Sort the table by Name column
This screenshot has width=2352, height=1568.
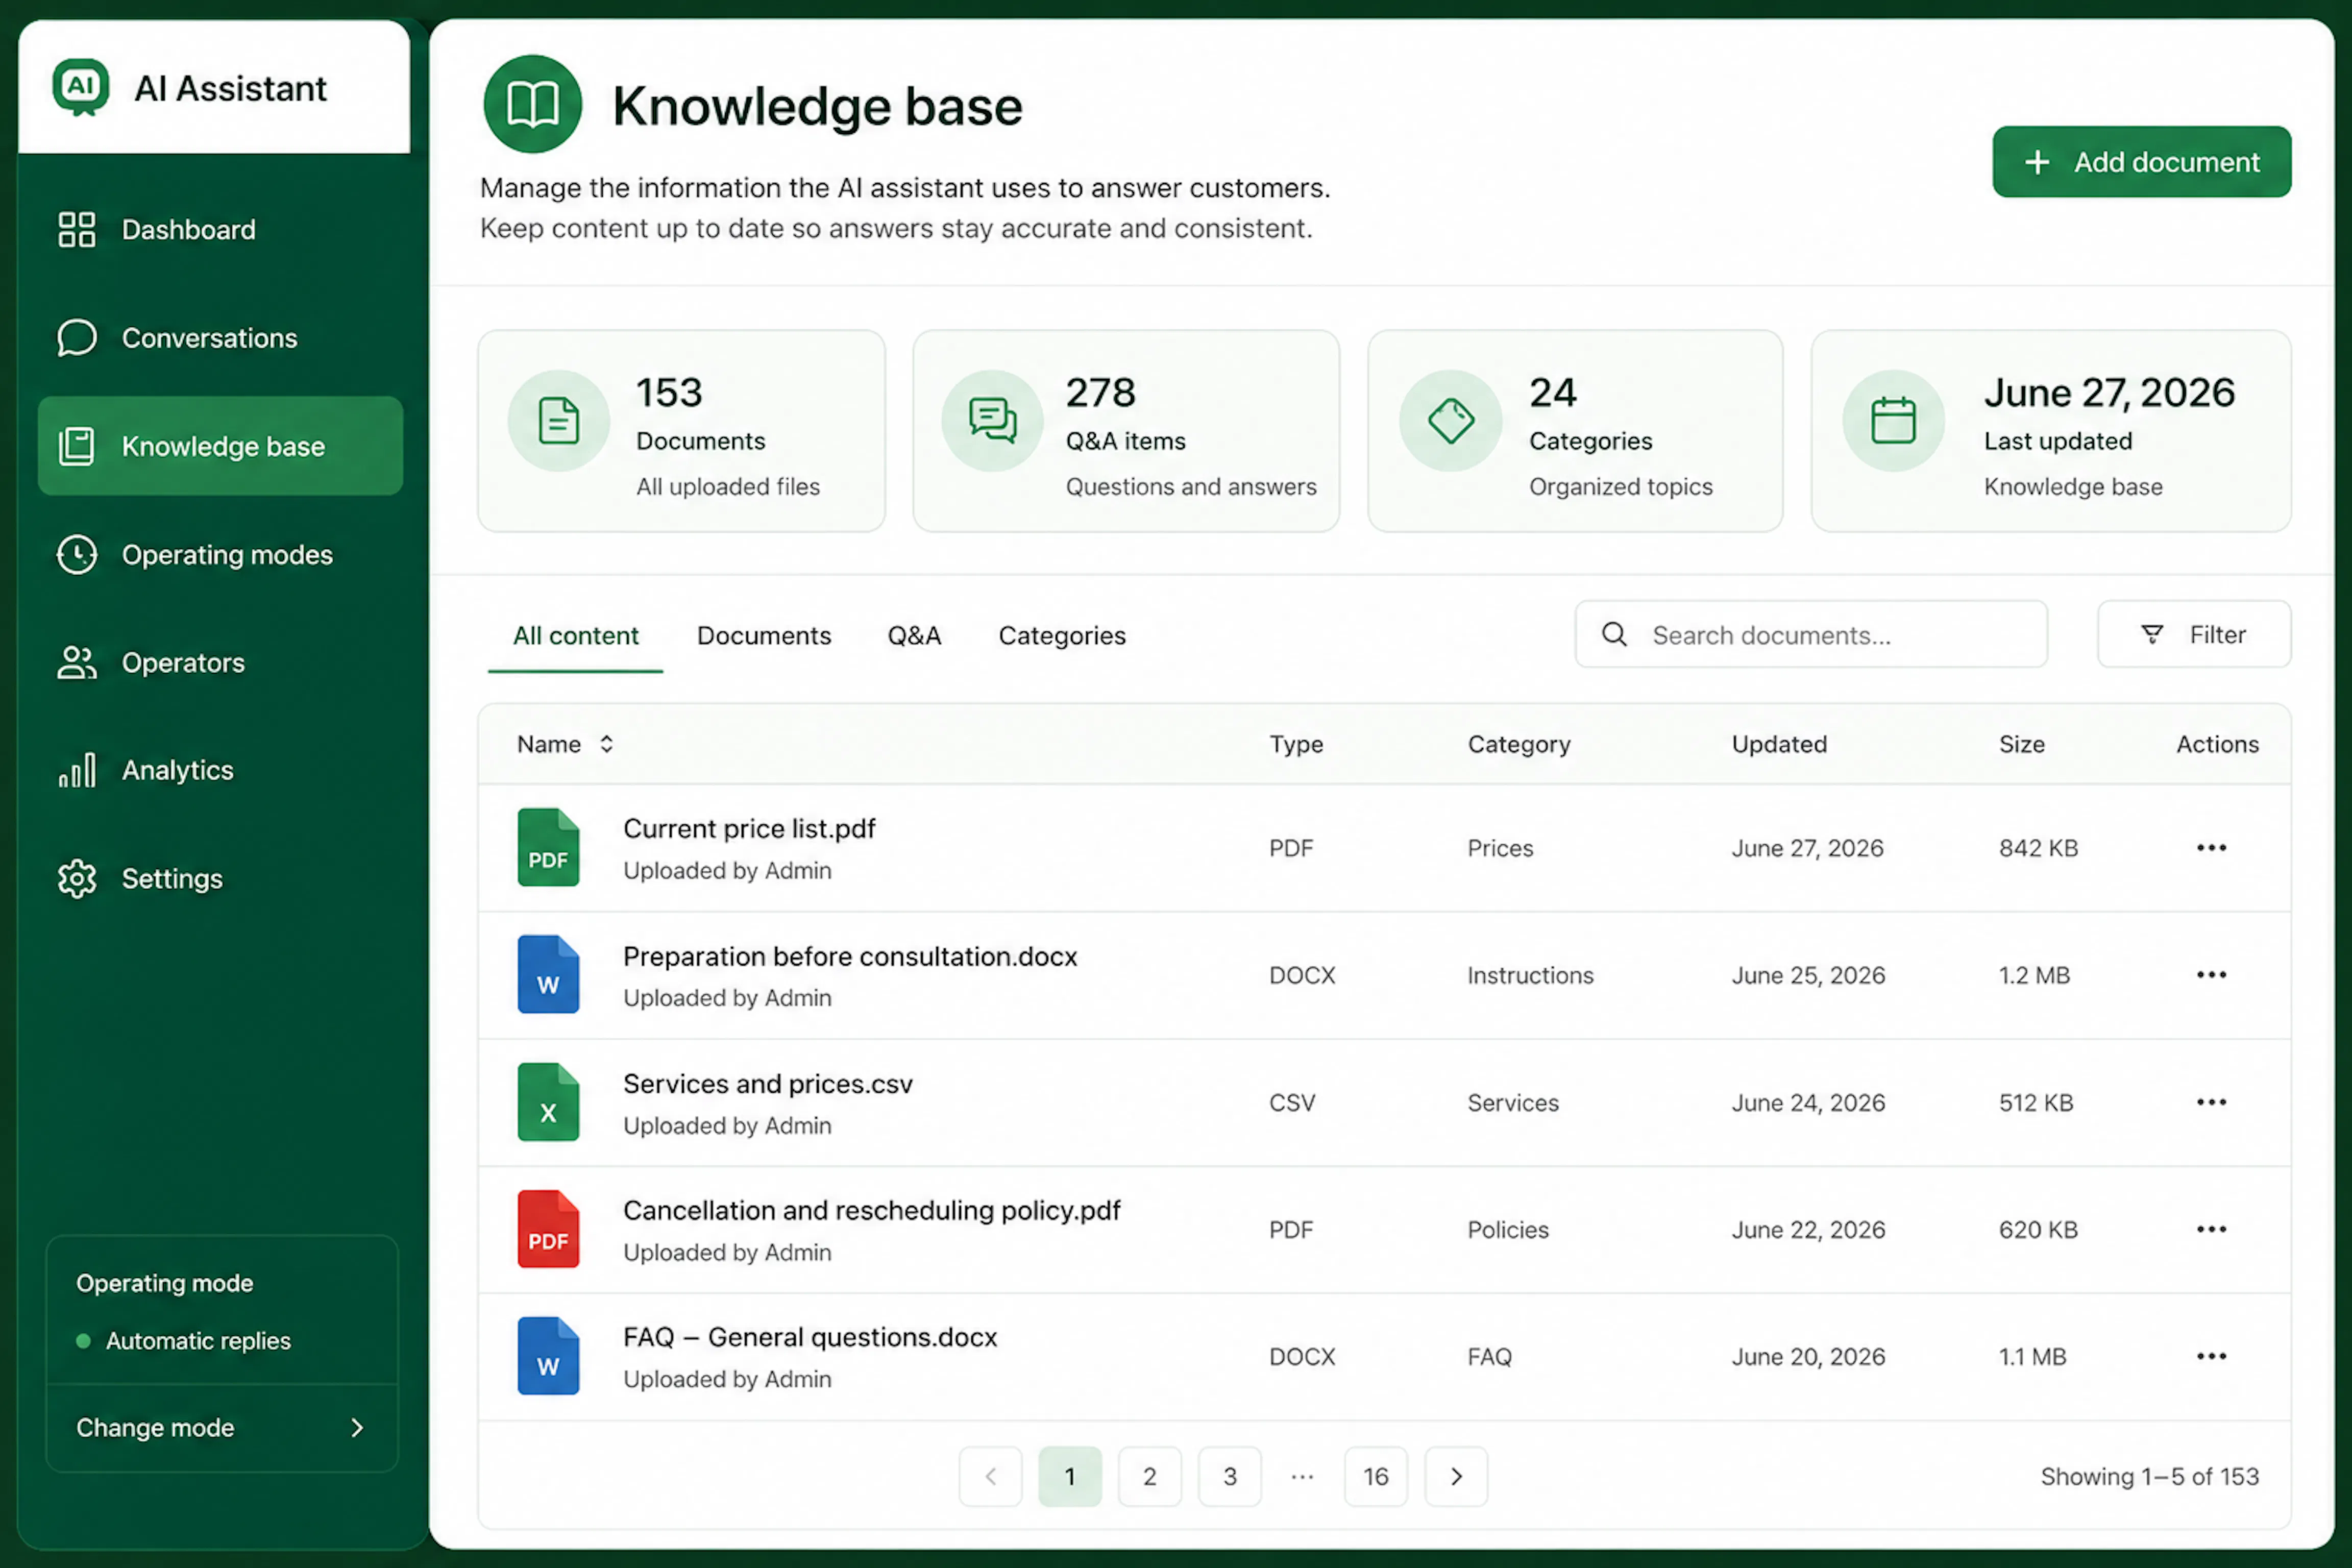point(565,744)
